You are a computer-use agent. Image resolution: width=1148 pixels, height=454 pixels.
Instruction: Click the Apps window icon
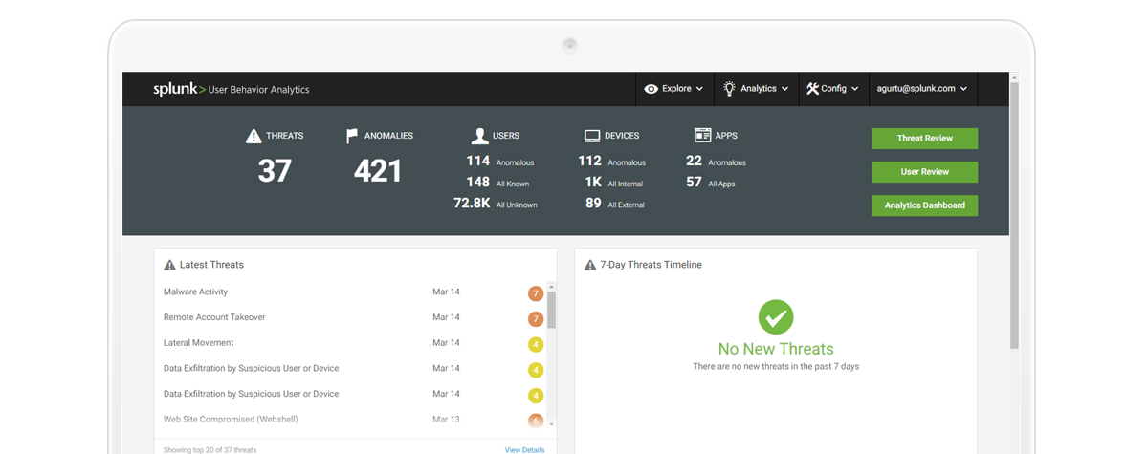(x=702, y=136)
